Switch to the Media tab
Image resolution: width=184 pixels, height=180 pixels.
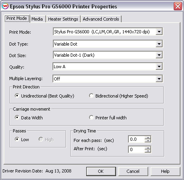[x=37, y=19]
